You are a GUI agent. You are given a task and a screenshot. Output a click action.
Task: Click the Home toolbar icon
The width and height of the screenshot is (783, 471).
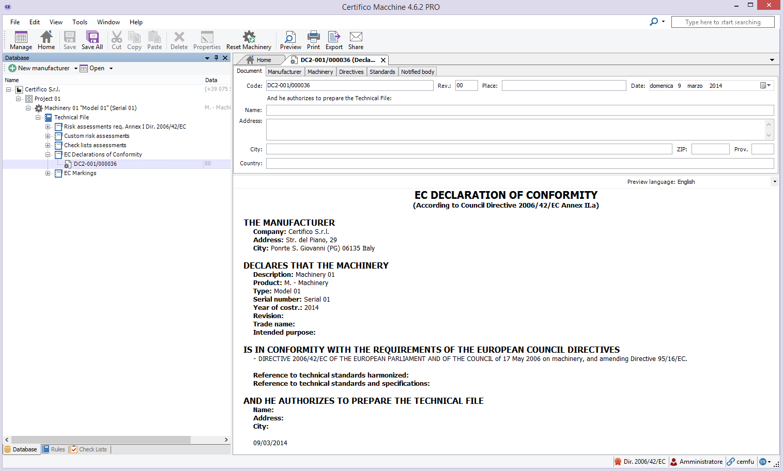point(46,40)
